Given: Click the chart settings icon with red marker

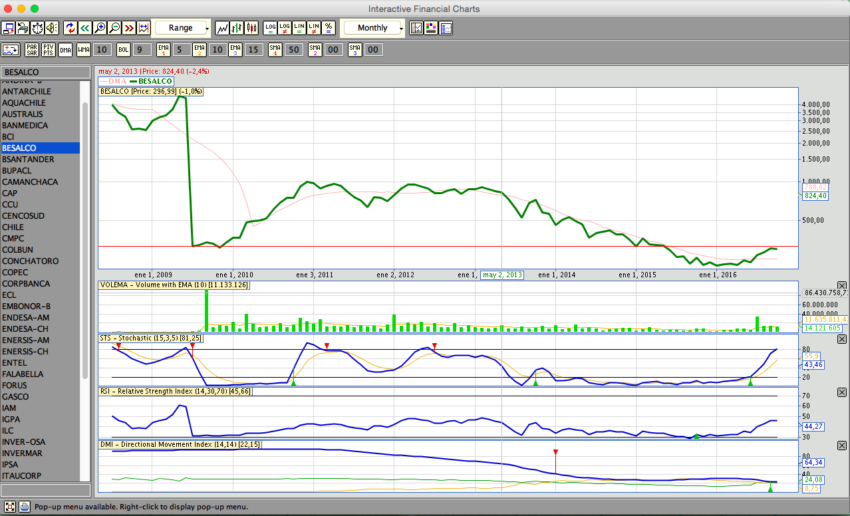Looking at the screenshot, I should tap(416, 28).
